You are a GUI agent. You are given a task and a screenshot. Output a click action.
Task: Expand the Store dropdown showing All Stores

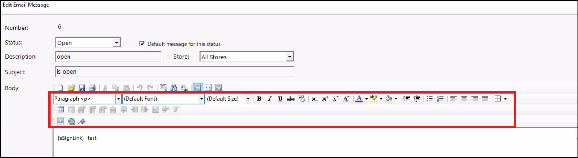tap(290, 57)
